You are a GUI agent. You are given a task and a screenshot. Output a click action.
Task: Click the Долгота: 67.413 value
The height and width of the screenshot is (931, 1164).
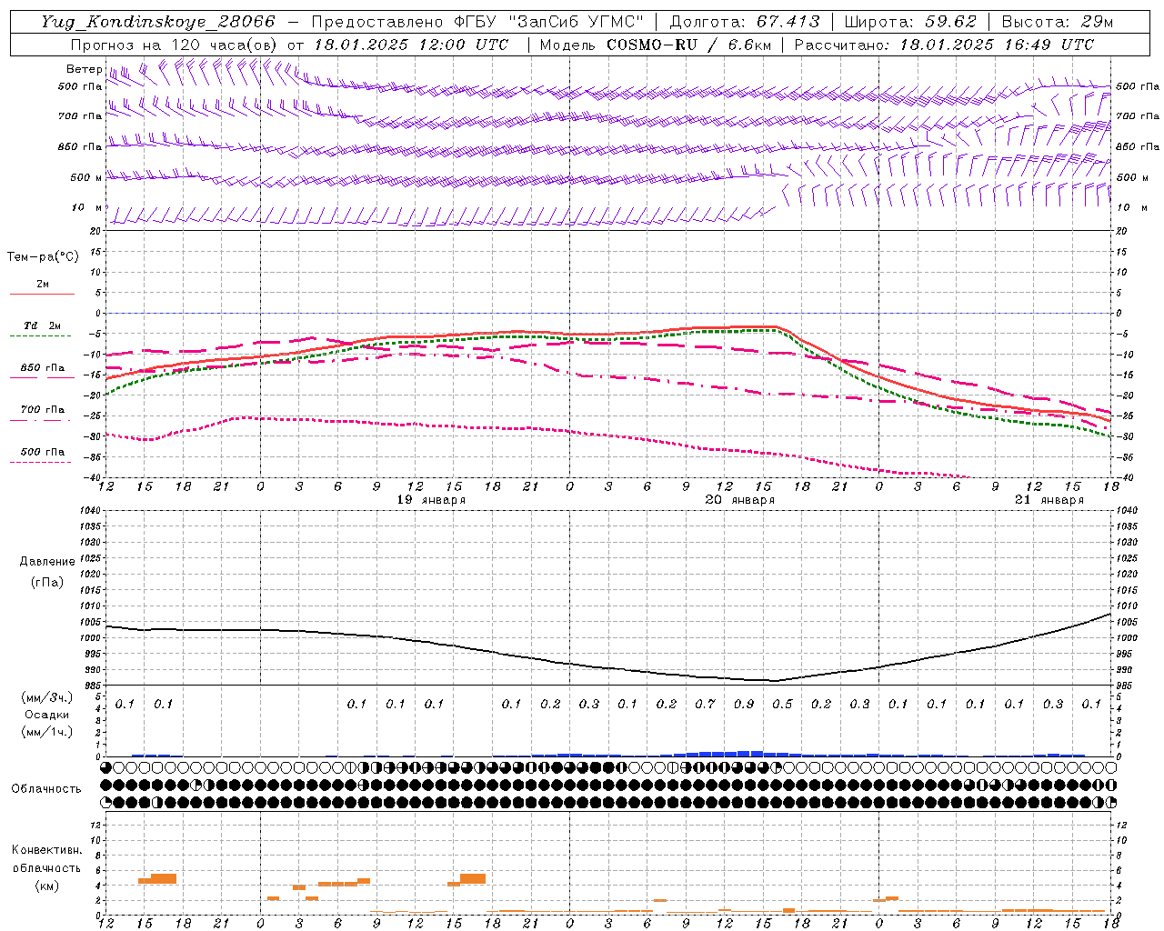tap(745, 22)
